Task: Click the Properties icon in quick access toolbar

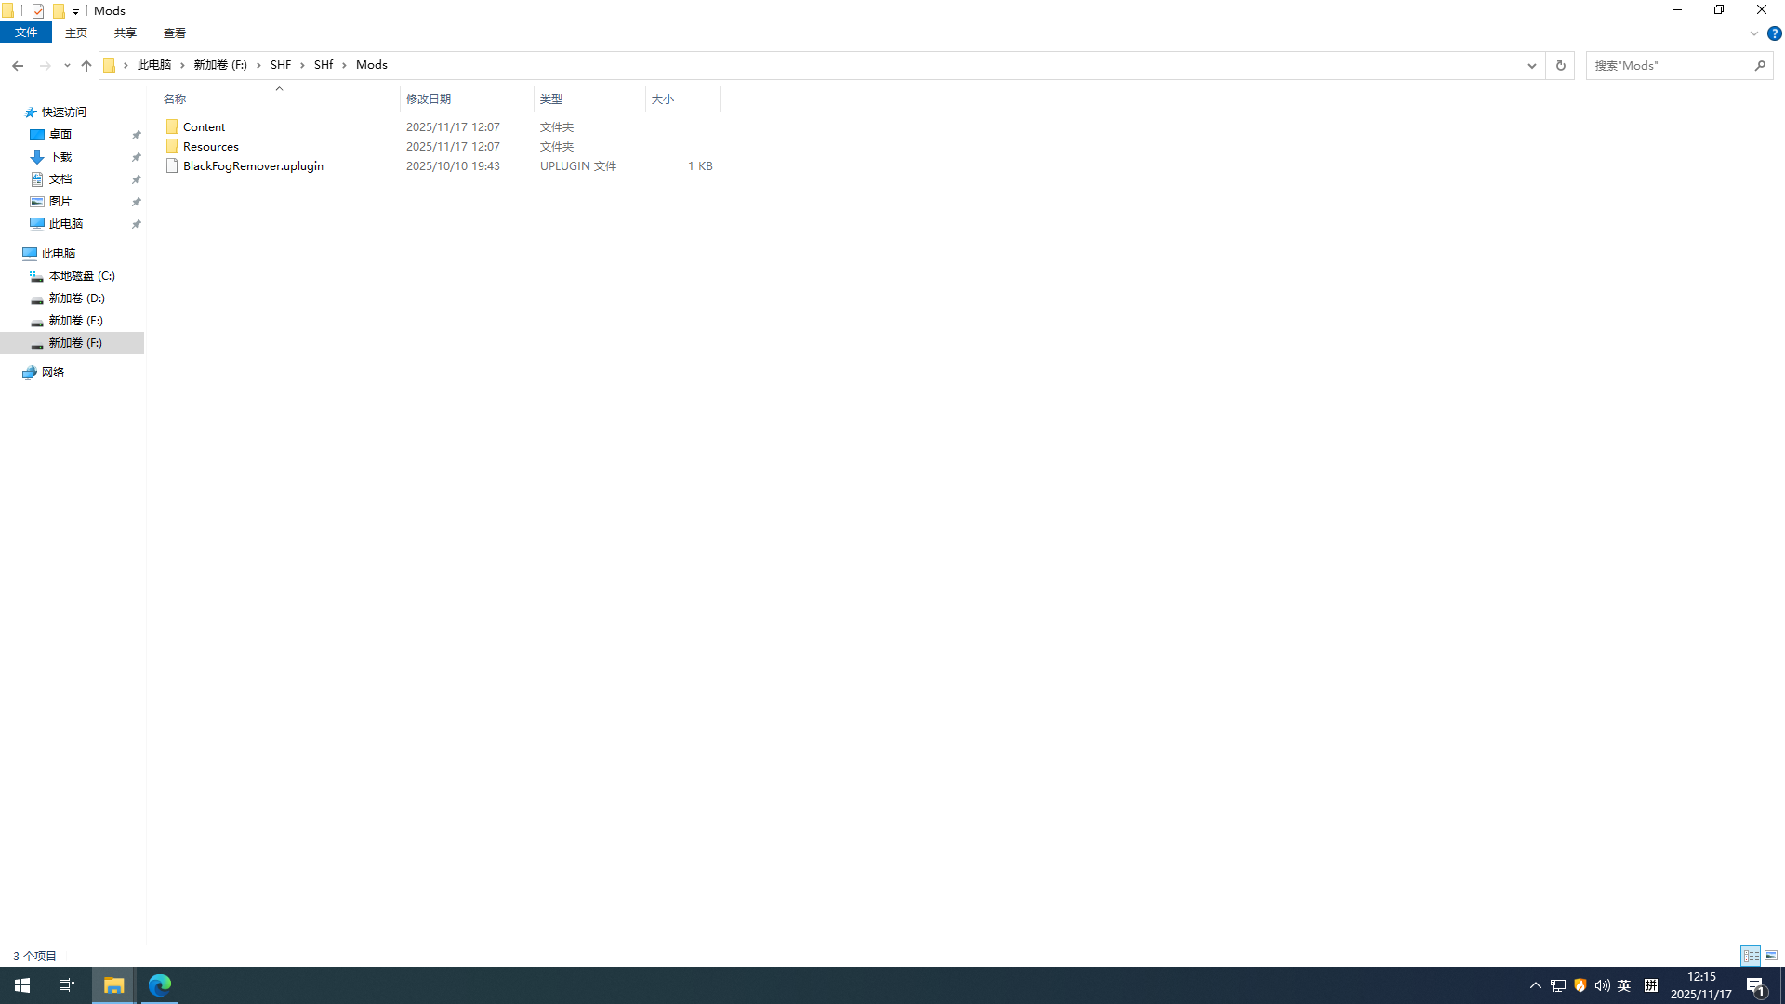Action: 38,11
